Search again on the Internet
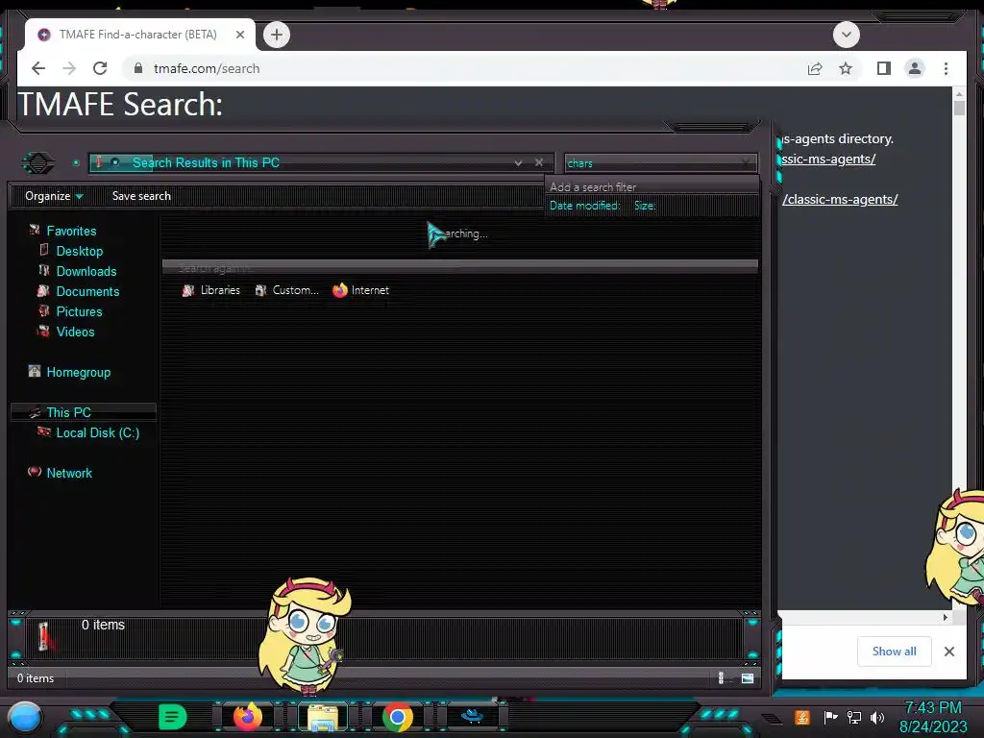Viewport: 984px width, 738px height. 361,290
